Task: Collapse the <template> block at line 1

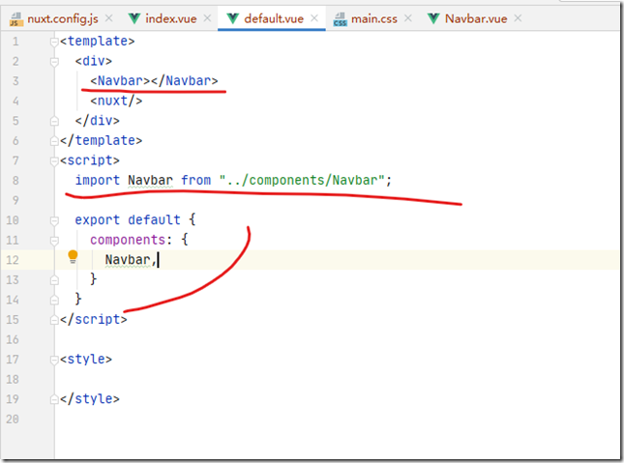Action: 54,42
